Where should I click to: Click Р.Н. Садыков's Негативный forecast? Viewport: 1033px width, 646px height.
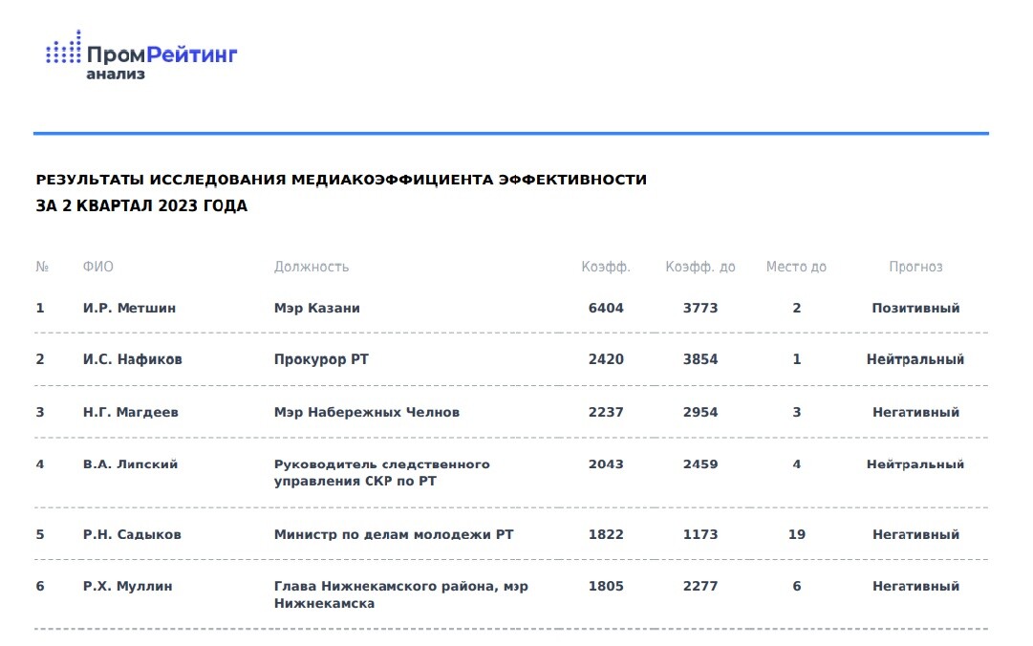915,534
